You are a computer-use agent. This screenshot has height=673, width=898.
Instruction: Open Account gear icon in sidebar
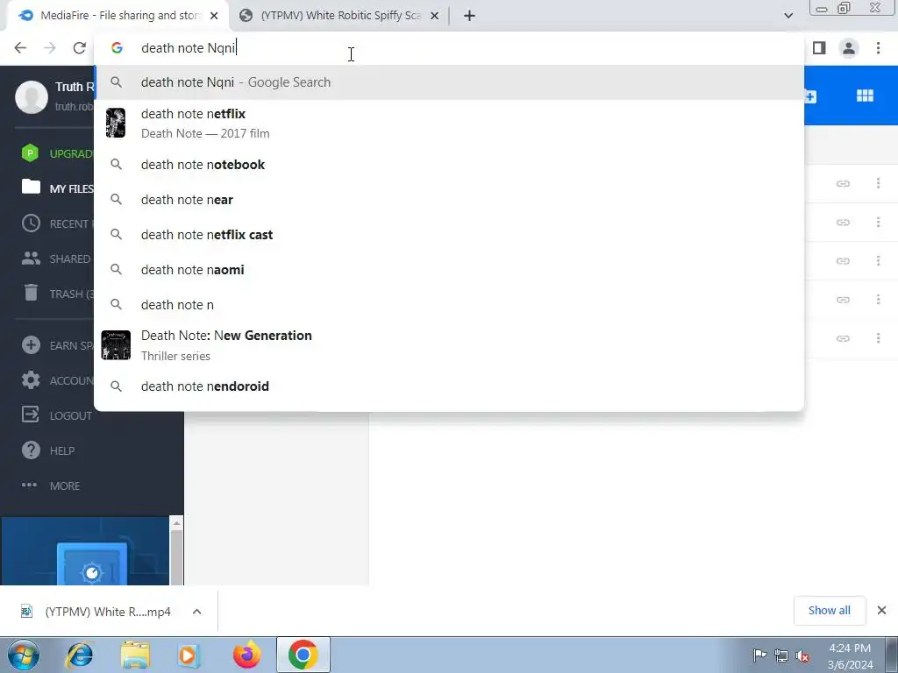point(31,380)
